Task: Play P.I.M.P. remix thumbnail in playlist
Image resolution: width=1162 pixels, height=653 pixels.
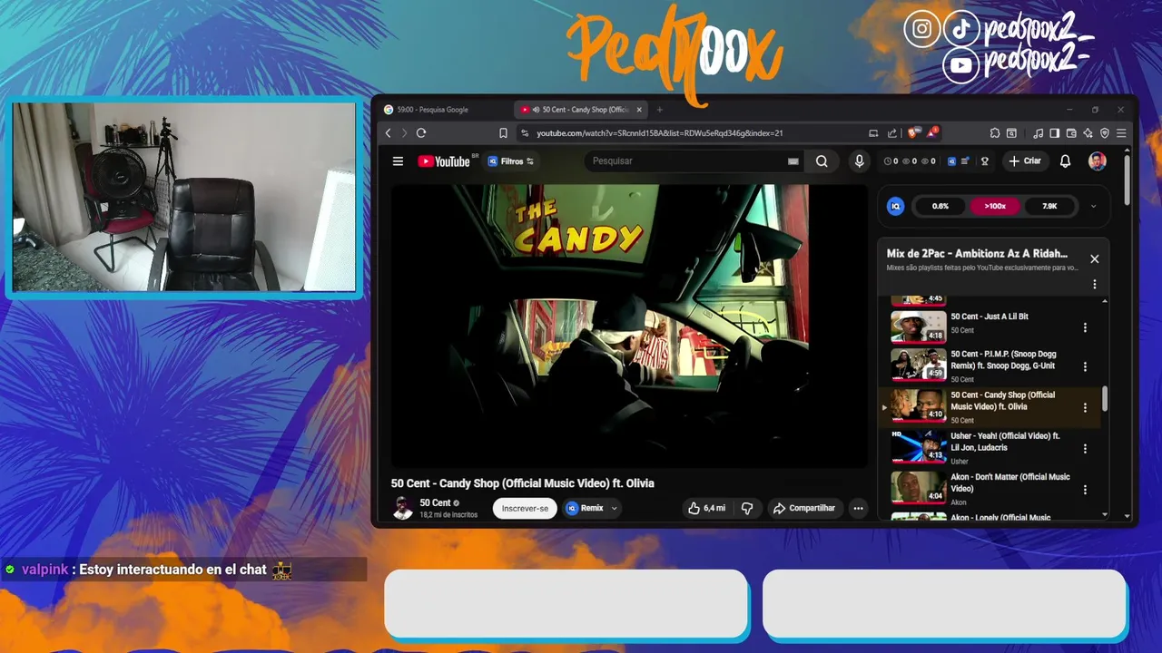Action: (x=918, y=365)
